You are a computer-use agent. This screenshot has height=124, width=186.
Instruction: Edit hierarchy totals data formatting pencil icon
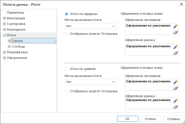176,47
